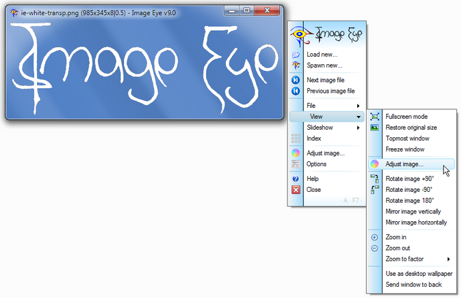The image size is (462, 299).
Task: Click the Fullscreen mode icon
Action: point(374,117)
